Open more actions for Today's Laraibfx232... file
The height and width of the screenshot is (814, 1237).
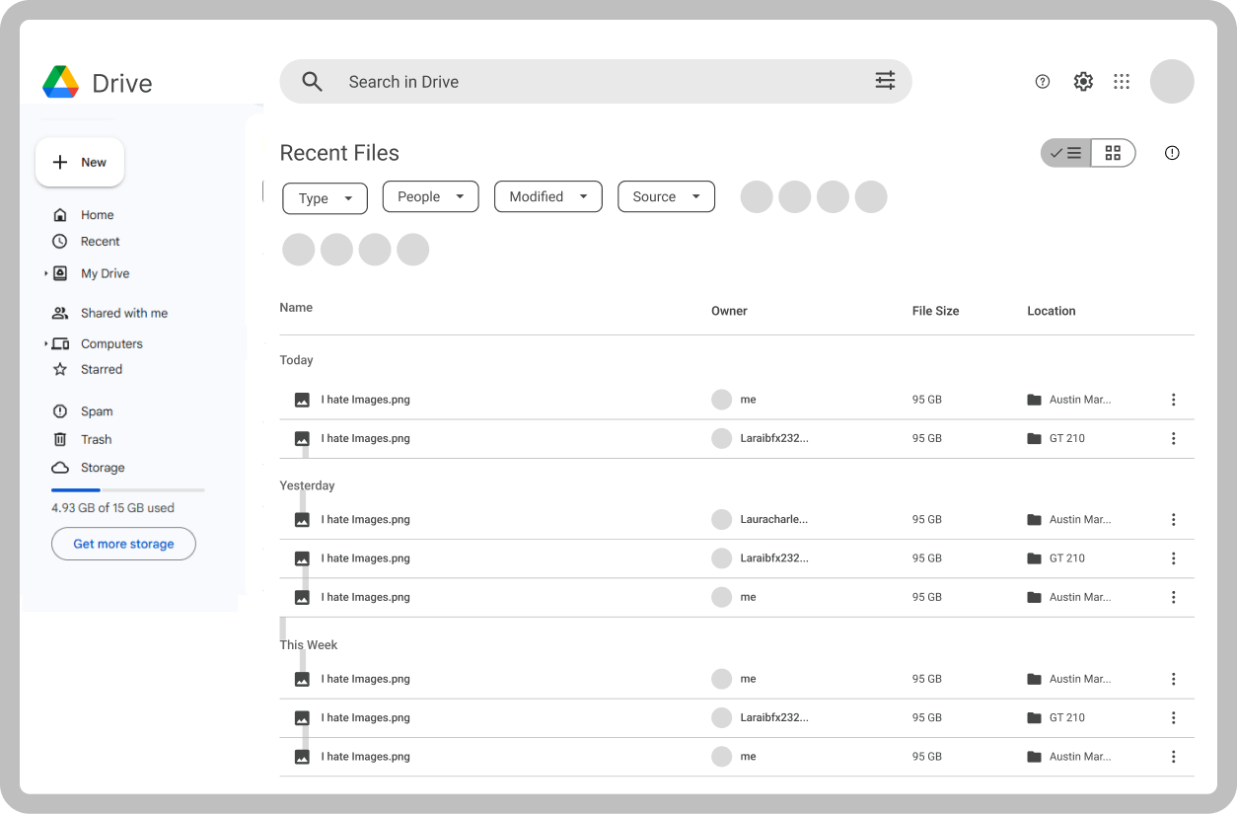1173,438
